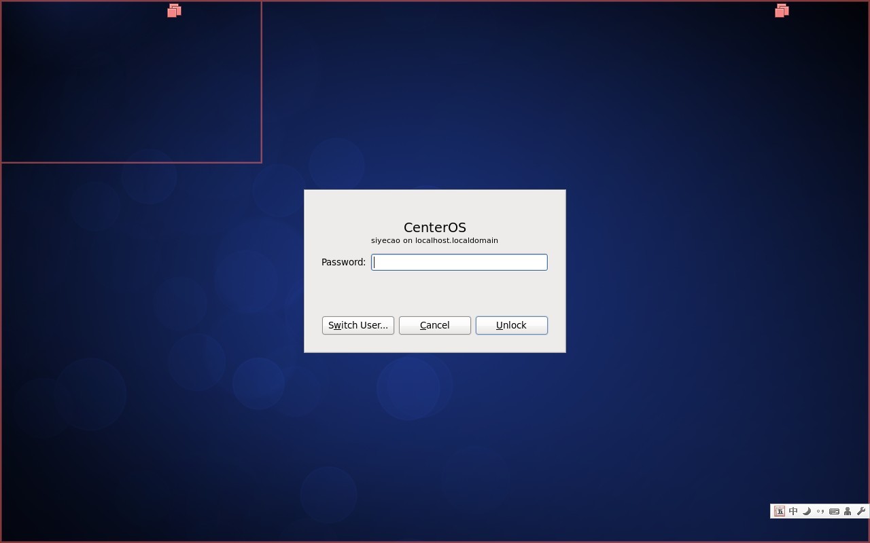Click the 'Password:' label
The width and height of the screenshot is (870, 543).
point(343,262)
